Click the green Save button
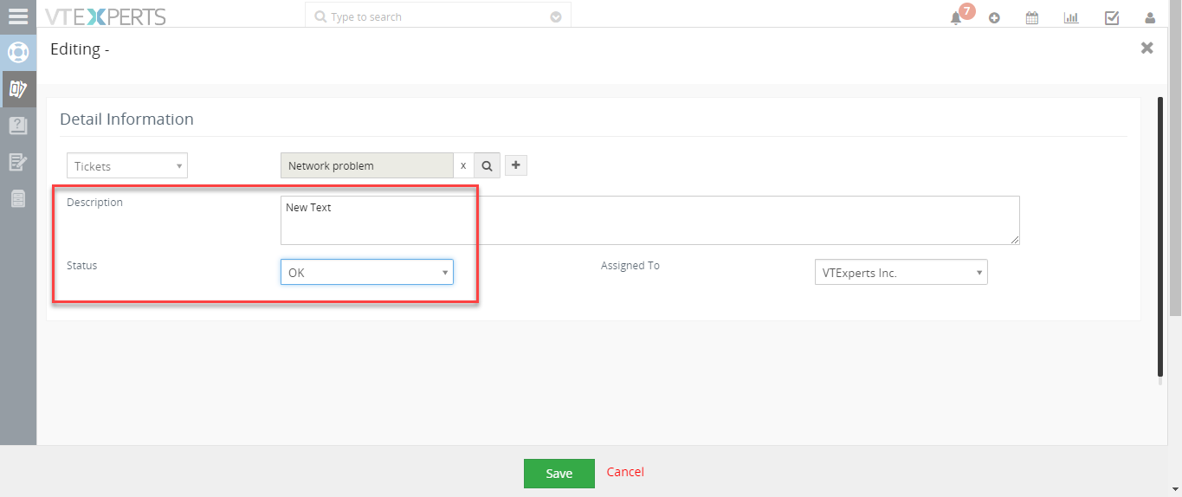The image size is (1182, 497). (559, 474)
